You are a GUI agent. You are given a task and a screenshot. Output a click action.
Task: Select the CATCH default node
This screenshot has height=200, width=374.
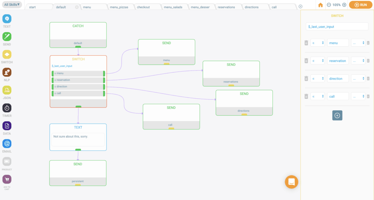pos(78,35)
